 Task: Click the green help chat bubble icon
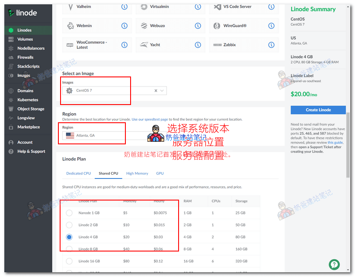tap(334, 264)
